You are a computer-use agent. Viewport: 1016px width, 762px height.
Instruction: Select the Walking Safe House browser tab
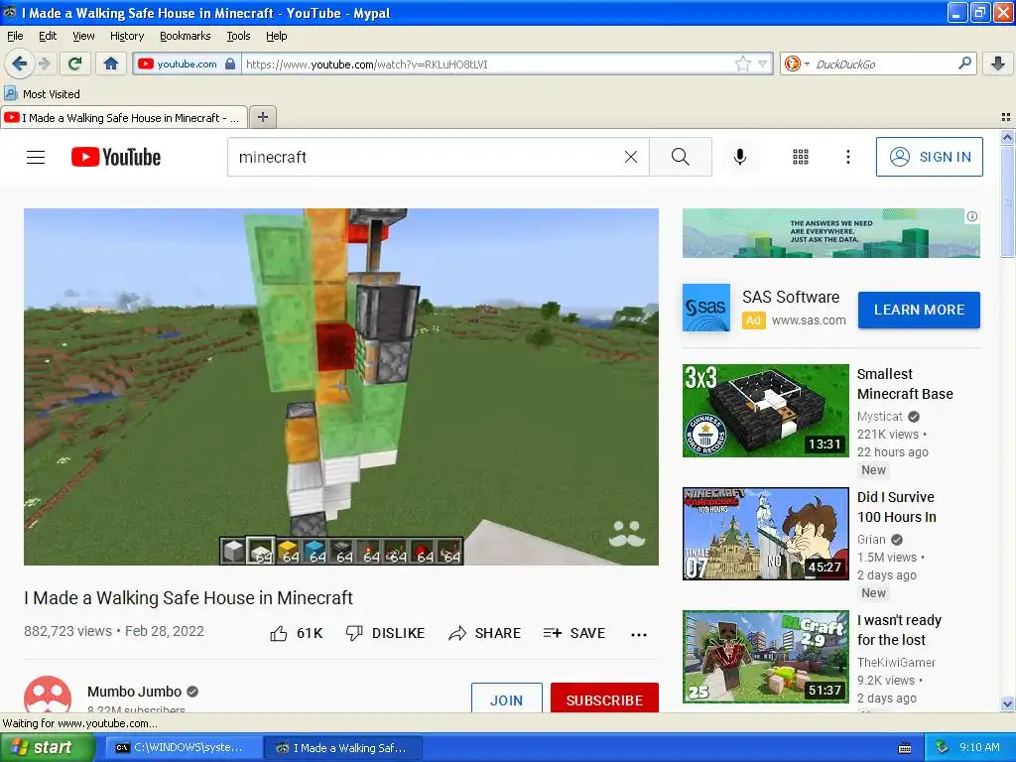pos(123,117)
